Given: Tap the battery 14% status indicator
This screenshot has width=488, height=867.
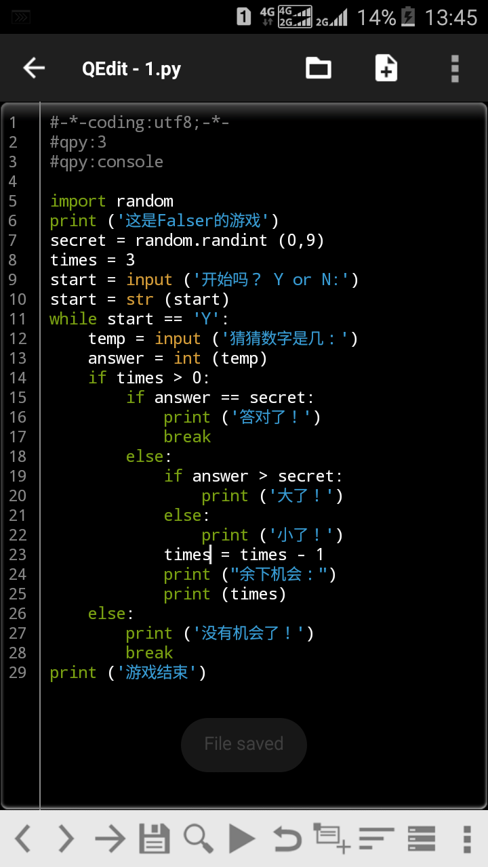Looking at the screenshot, I should [386, 17].
